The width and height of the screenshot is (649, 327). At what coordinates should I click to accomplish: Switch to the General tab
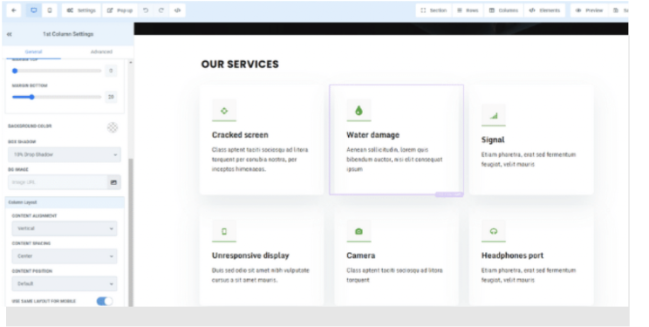33,51
